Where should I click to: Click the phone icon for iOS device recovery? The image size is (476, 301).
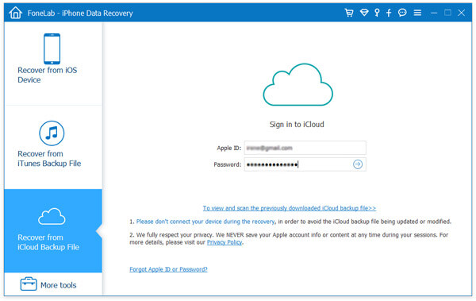pyautogui.click(x=52, y=48)
